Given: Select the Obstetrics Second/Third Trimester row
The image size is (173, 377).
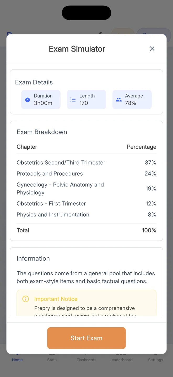Looking at the screenshot, I should tap(61, 162).
